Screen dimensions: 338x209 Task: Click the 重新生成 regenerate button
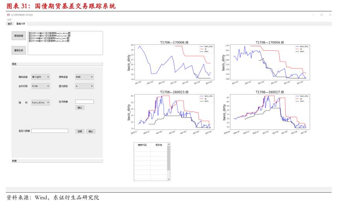(19, 51)
